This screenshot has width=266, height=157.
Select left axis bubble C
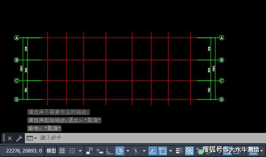(x=17, y=81)
